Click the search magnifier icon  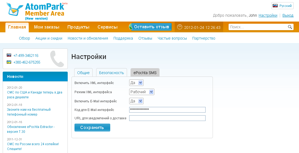pos(290,27)
